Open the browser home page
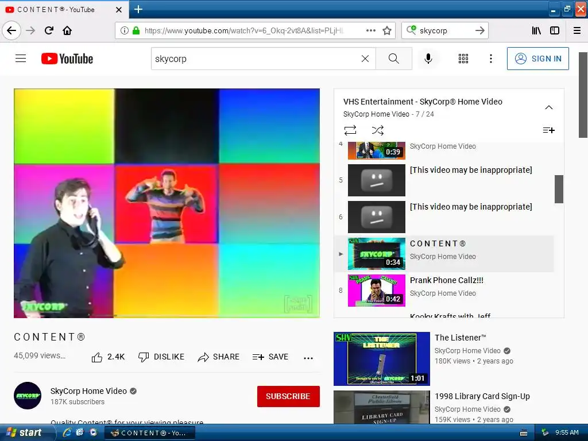The height and width of the screenshot is (441, 588). tap(67, 30)
